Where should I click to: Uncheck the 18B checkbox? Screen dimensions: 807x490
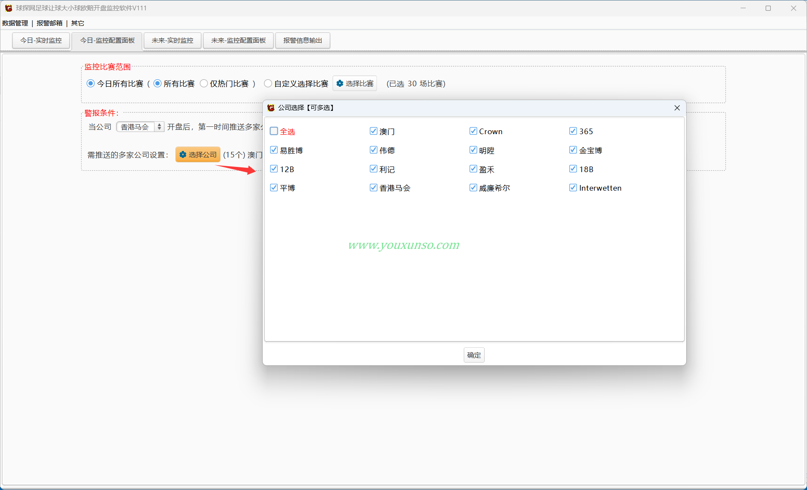(573, 169)
